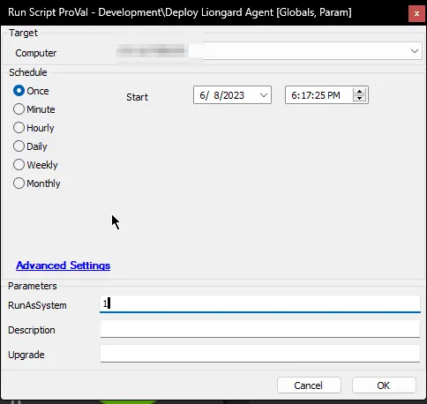This screenshot has height=404, width=427.
Task: Click the start time field
Action: pyautogui.click(x=316, y=95)
